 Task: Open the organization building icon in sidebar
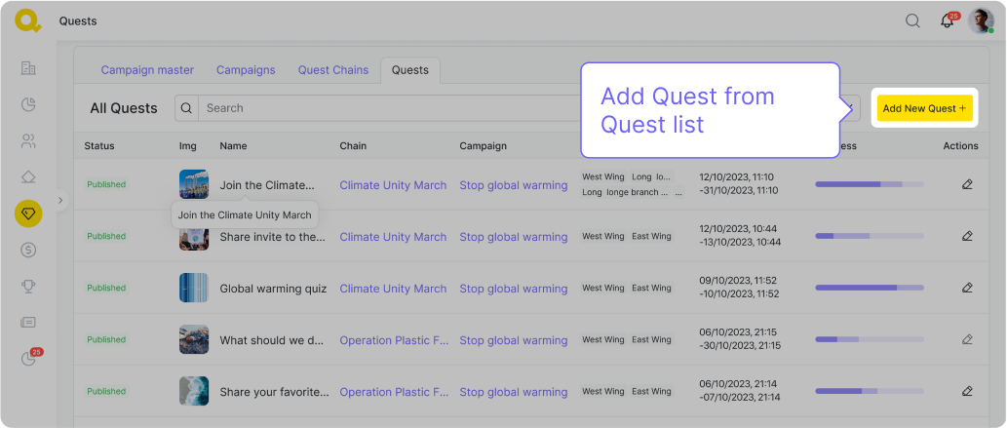point(28,68)
